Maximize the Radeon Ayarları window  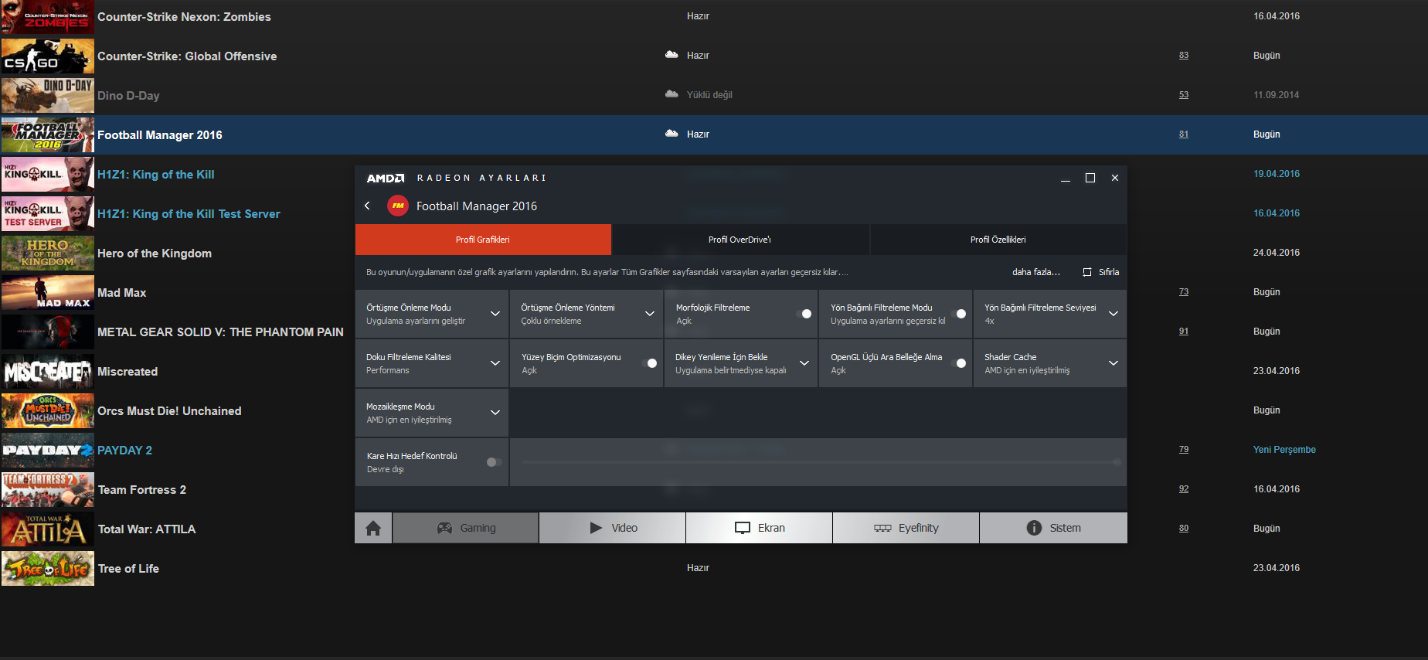[1090, 178]
